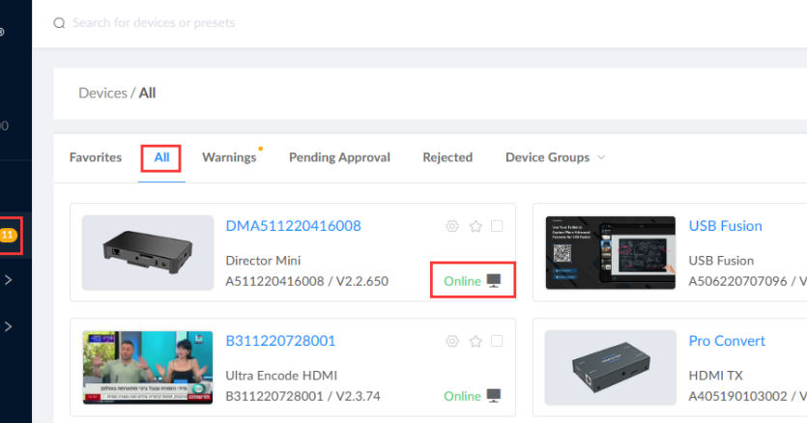Open the Pro Convert device link
Screen dimensions: 807x423
click(727, 341)
